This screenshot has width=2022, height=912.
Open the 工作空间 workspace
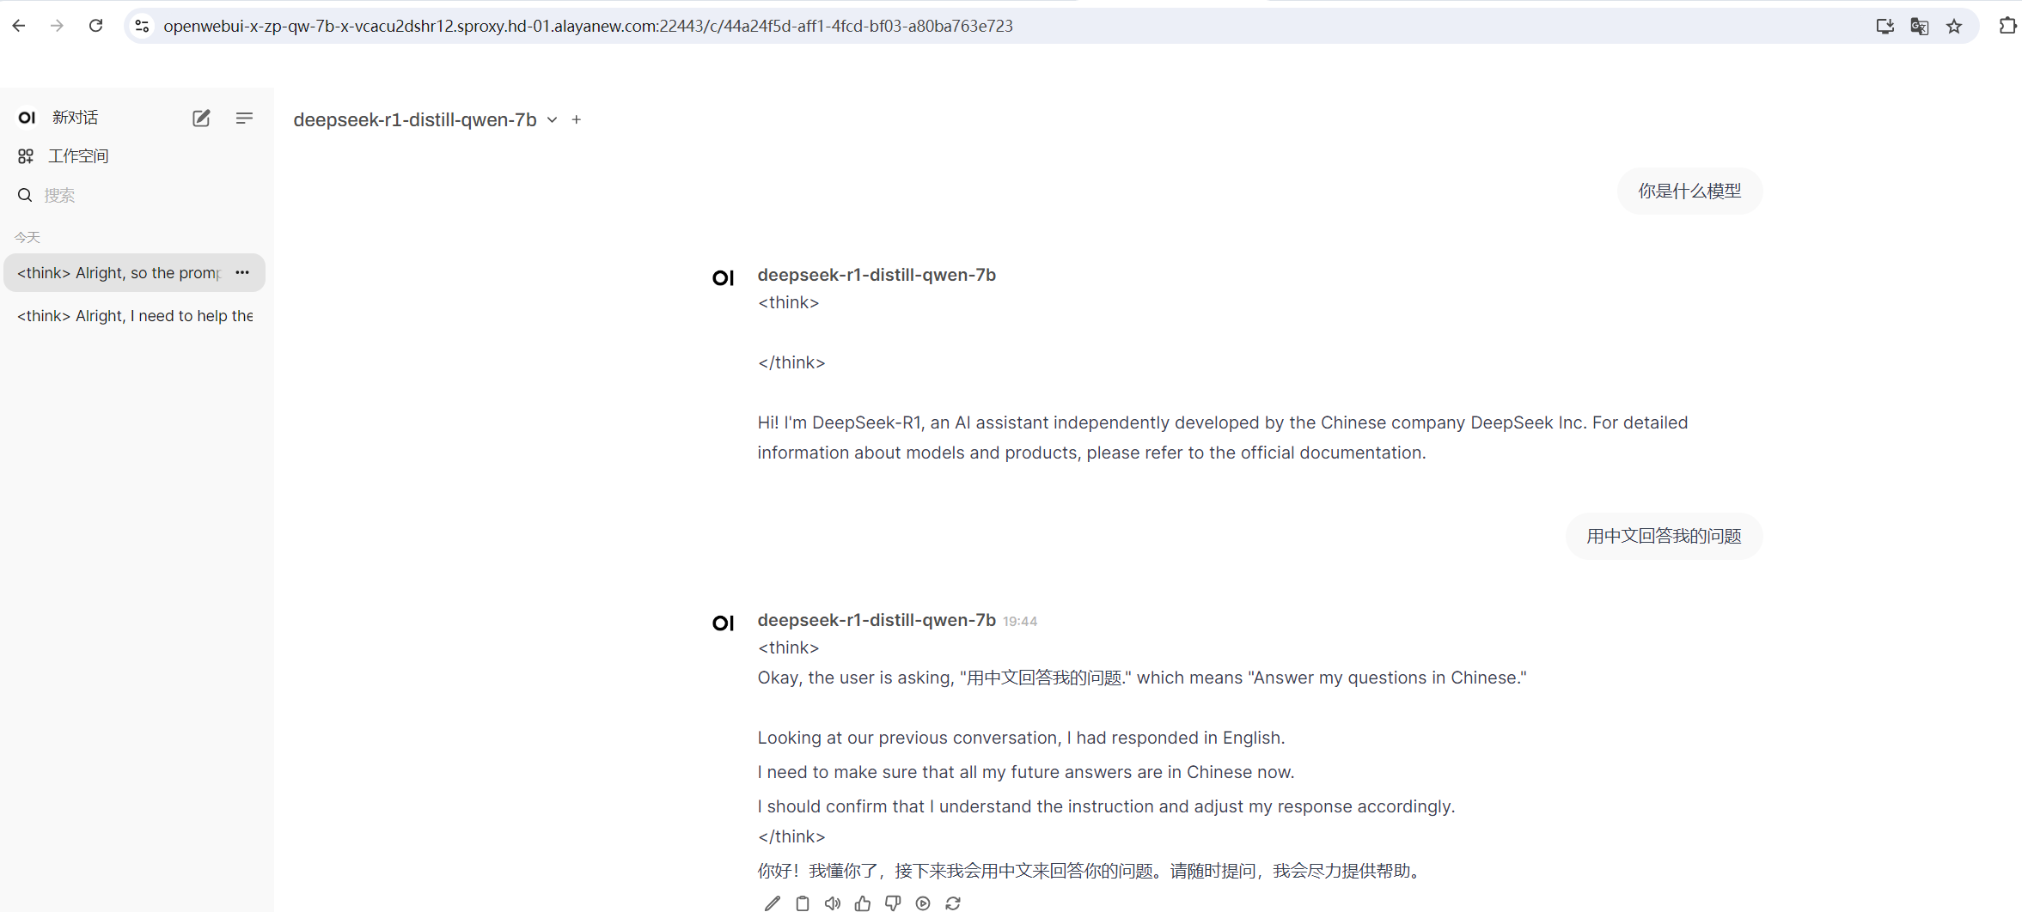tap(77, 156)
